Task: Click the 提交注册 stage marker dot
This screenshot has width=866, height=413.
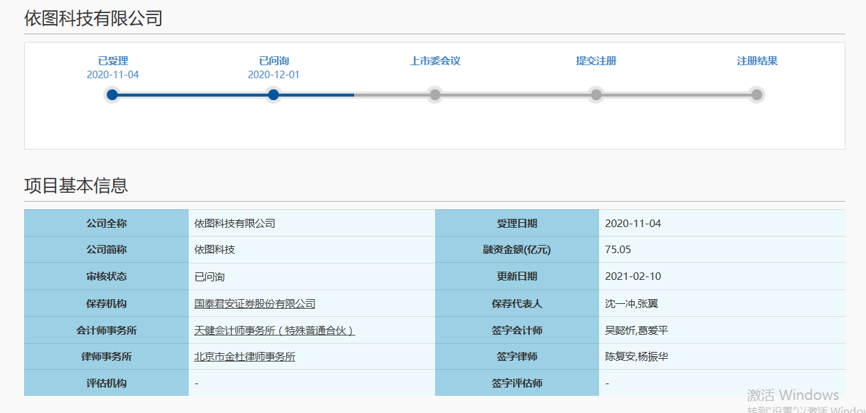Action: [596, 95]
